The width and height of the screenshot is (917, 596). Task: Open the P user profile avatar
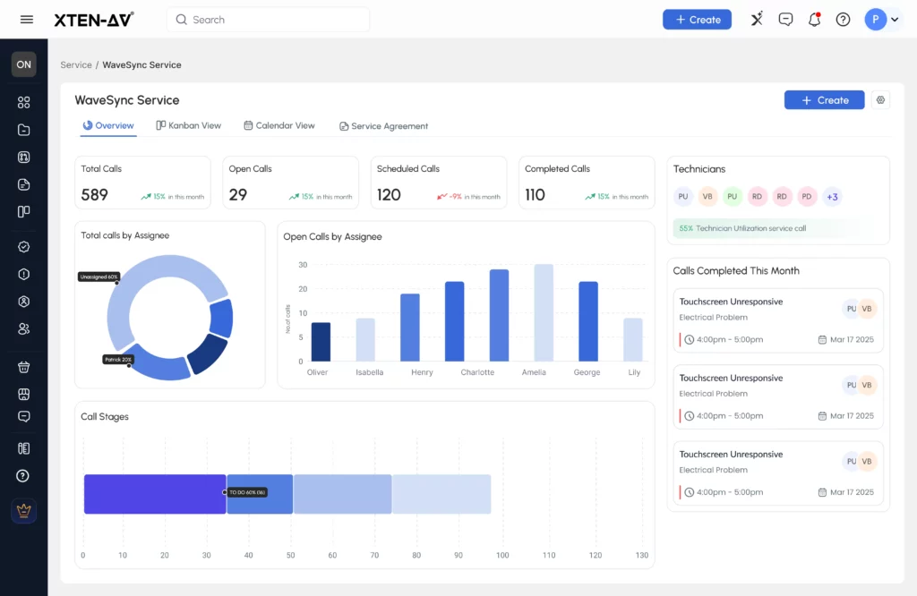tap(876, 20)
